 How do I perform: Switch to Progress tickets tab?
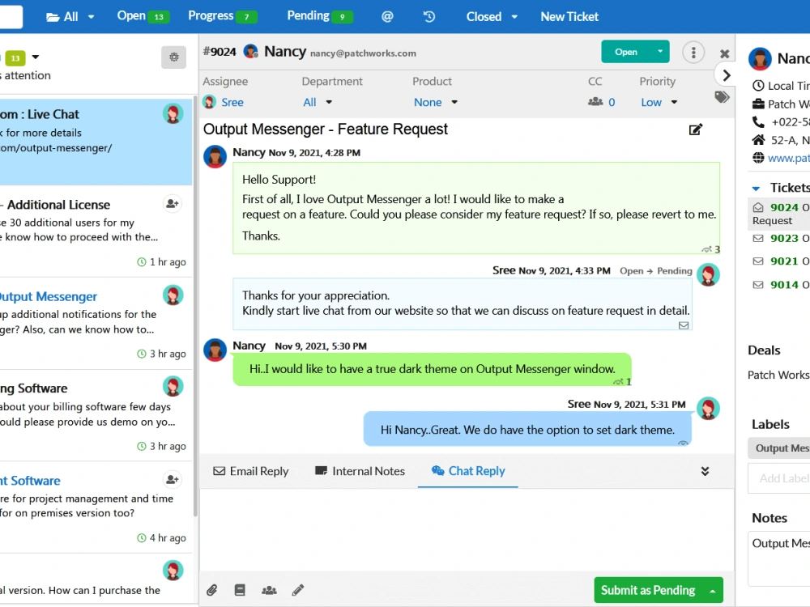(x=222, y=16)
